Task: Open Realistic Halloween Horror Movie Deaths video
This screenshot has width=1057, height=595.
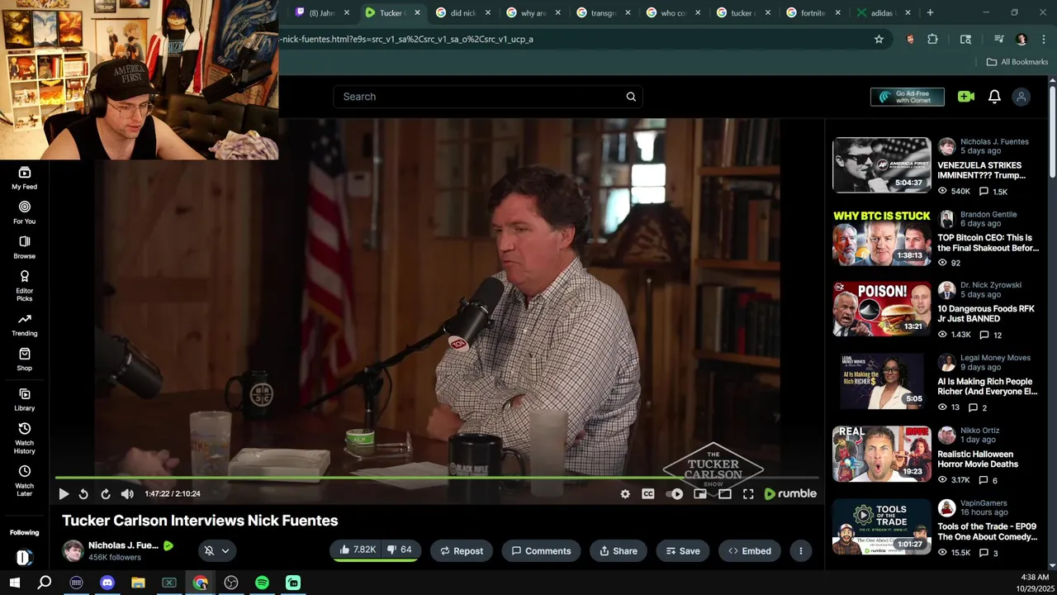Action: click(881, 454)
